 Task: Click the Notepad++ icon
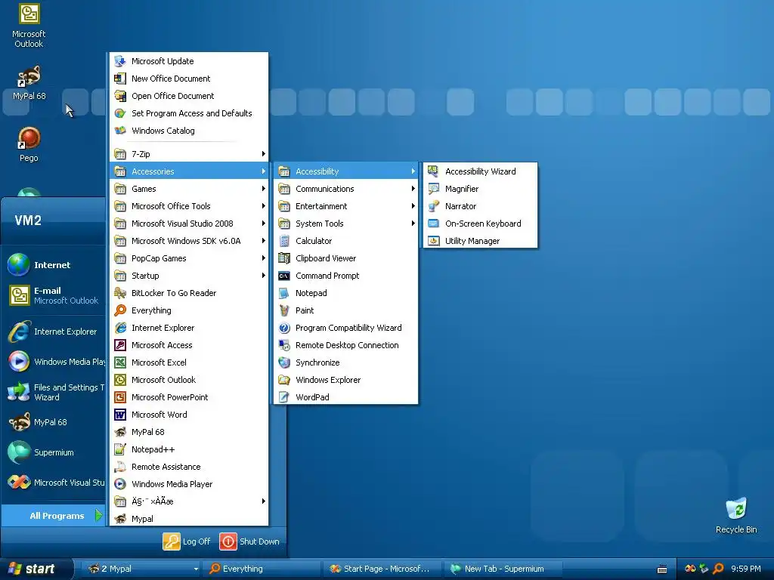(x=120, y=449)
